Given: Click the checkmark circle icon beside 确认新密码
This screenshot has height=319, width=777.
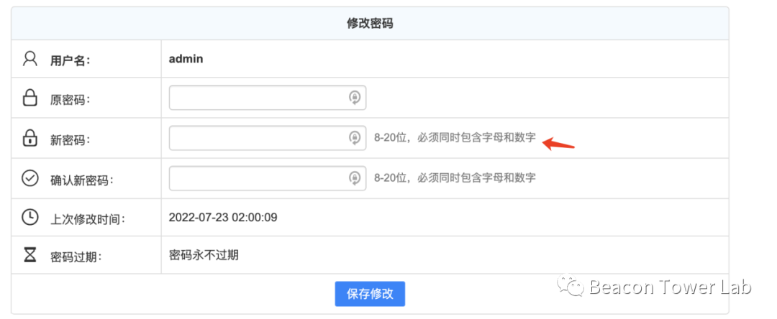Looking at the screenshot, I should point(30,178).
